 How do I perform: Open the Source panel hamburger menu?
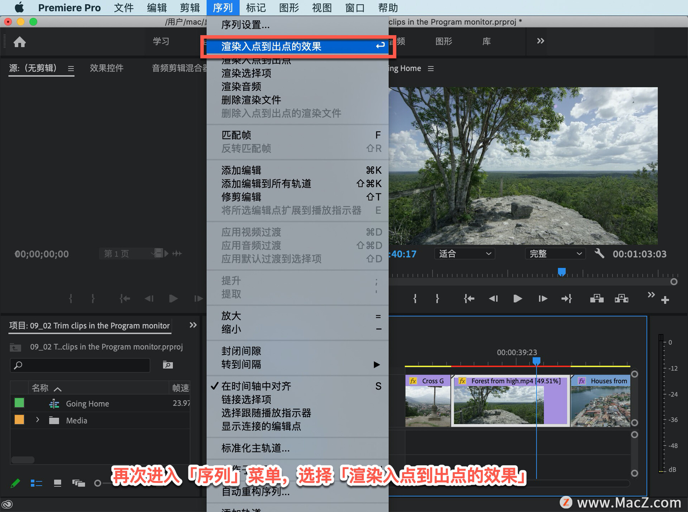point(71,68)
